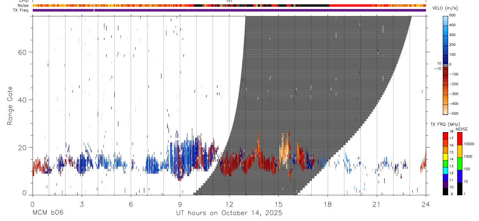Screen dimensions: 479x221
Task: Click the MCM b06 radar beam label
Action: click(48, 213)
